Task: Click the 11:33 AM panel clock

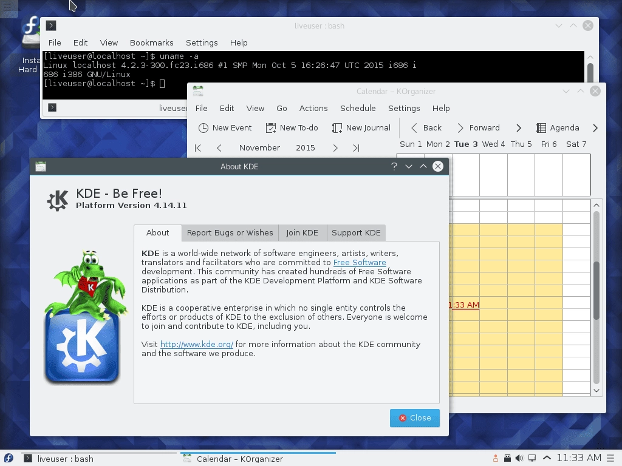Action: pos(579,458)
